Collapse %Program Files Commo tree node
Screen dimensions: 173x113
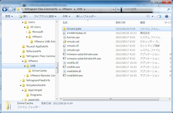[21, 56]
